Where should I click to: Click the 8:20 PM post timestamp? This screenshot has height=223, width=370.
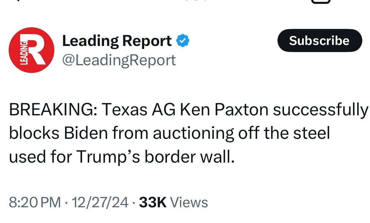pos(35,202)
